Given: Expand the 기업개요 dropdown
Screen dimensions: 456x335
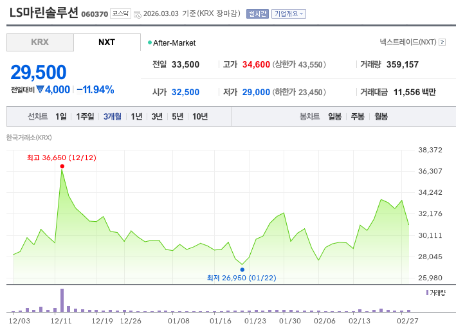Looking at the screenshot, I should [x=289, y=14].
